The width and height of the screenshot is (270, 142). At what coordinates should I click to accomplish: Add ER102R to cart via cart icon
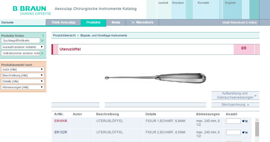[x=245, y=132]
